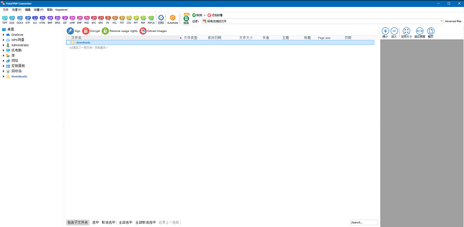This screenshot has height=227, width=464.
Task: Open the 文件 menu
Action: click(x=6, y=10)
